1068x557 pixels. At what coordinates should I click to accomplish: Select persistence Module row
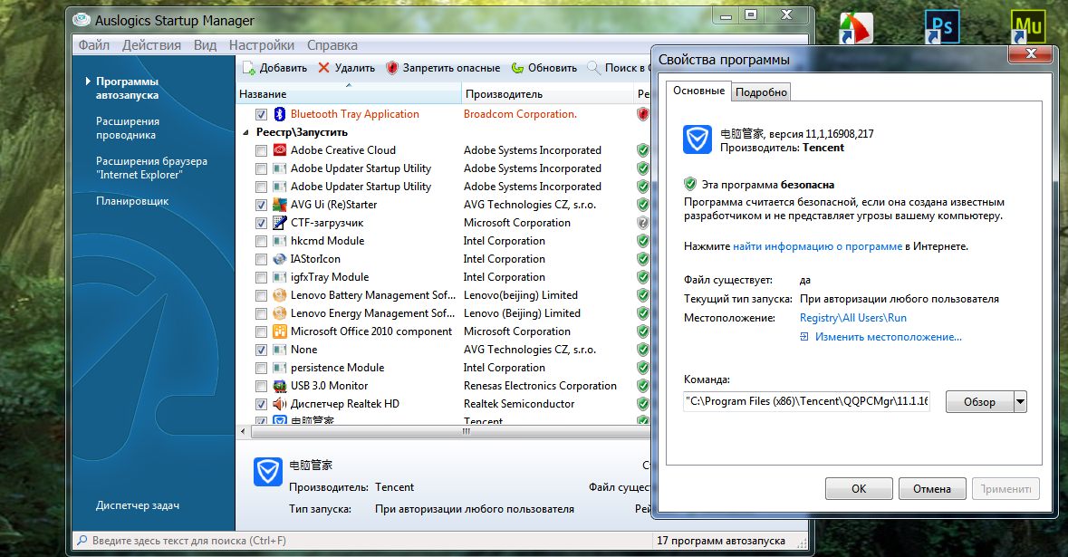click(x=443, y=368)
